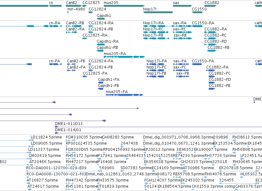
Task: Open transcript Gapdh1-RB label
Action: pyautogui.click(x=107, y=48)
